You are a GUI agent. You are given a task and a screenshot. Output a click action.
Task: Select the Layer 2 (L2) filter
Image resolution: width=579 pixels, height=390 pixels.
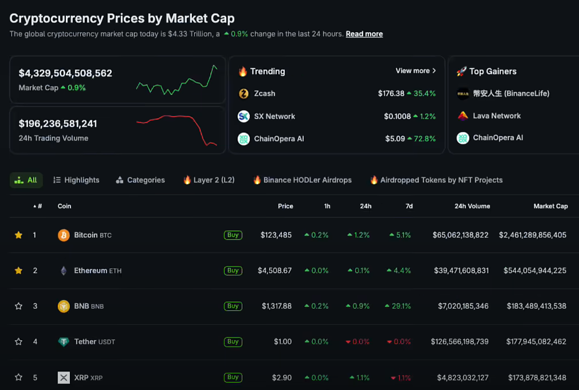click(x=208, y=180)
